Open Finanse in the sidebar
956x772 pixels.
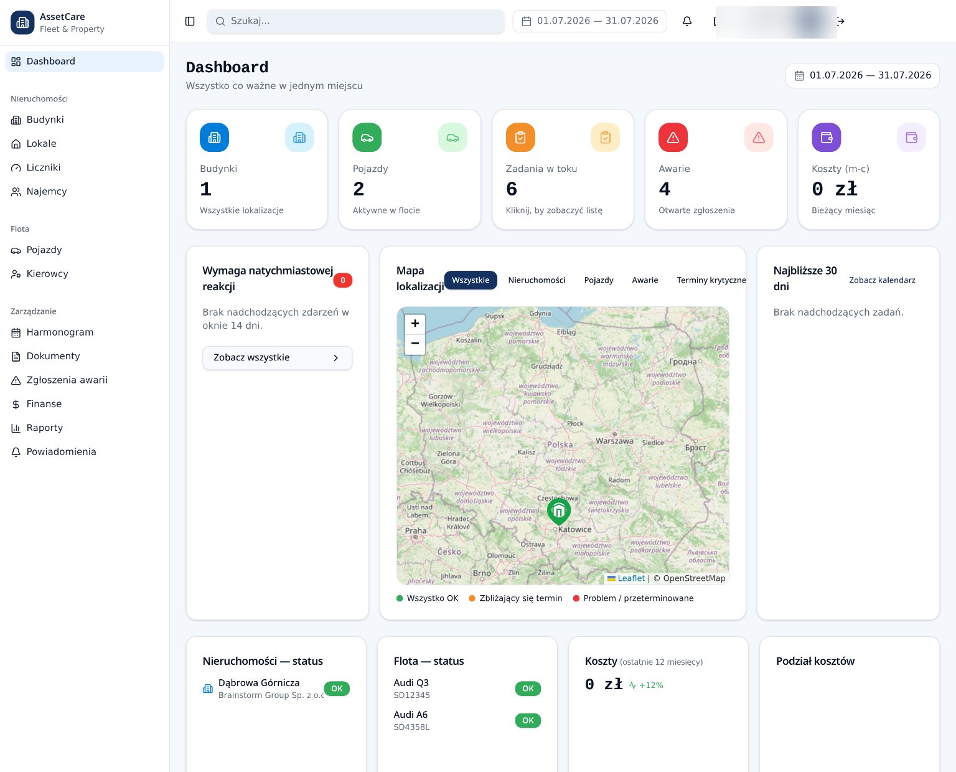point(85,404)
